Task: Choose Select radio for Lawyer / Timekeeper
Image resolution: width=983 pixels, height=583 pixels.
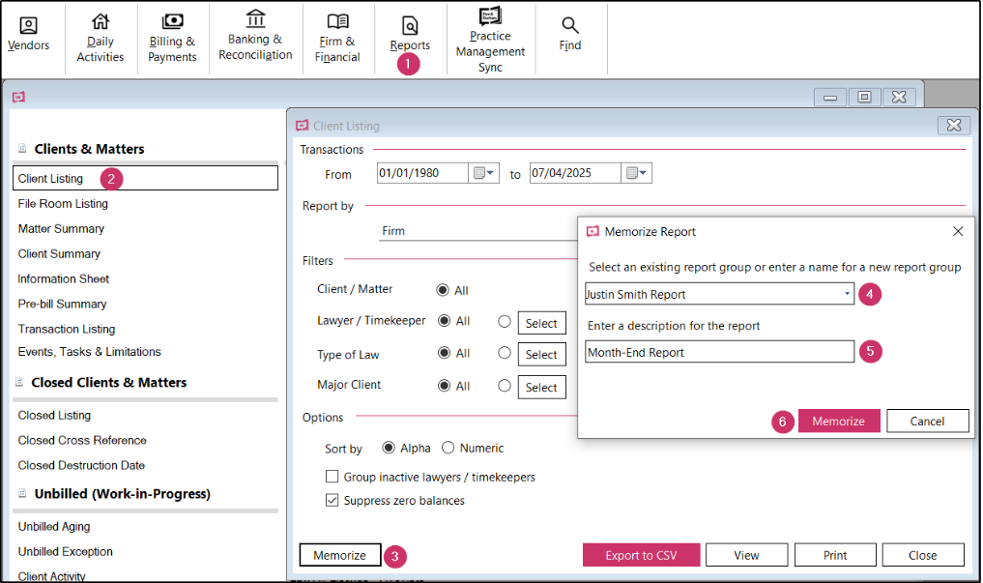Action: [505, 322]
